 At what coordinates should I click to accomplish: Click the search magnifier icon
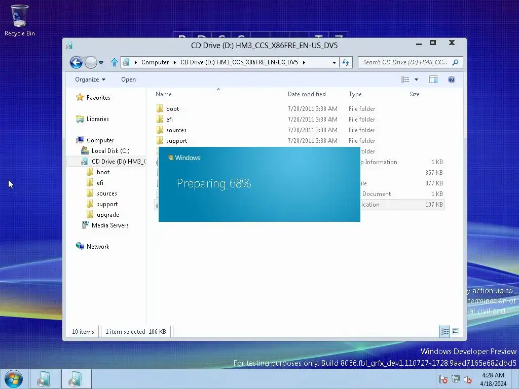coord(456,62)
